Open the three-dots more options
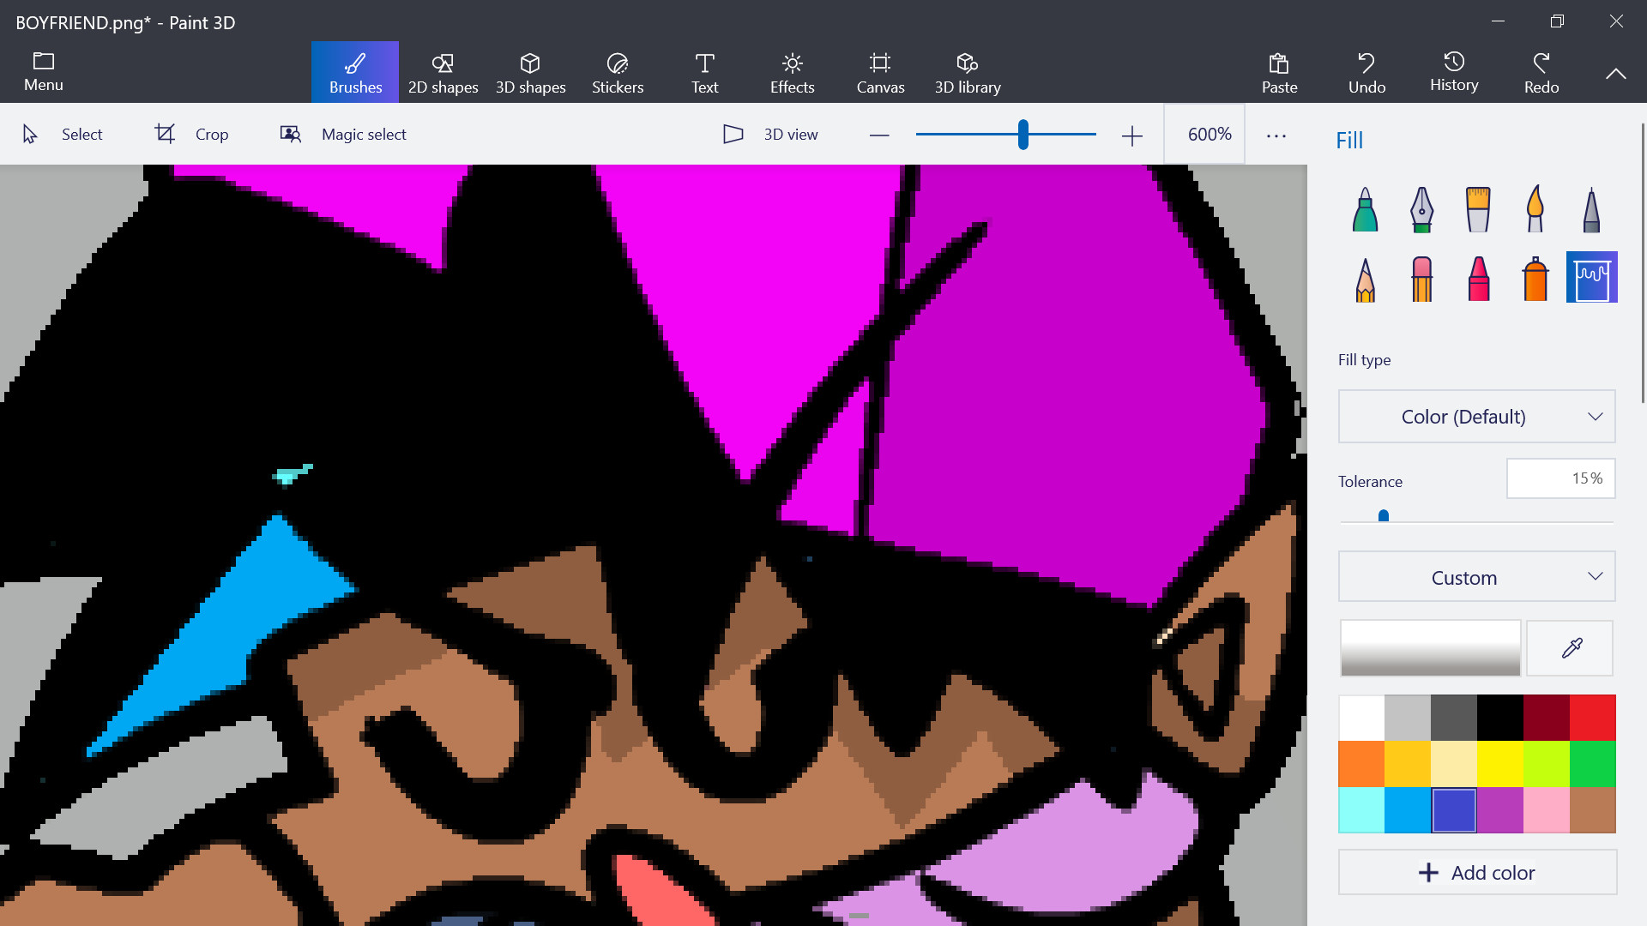Screen dimensions: 1647x926 coord(1276,135)
